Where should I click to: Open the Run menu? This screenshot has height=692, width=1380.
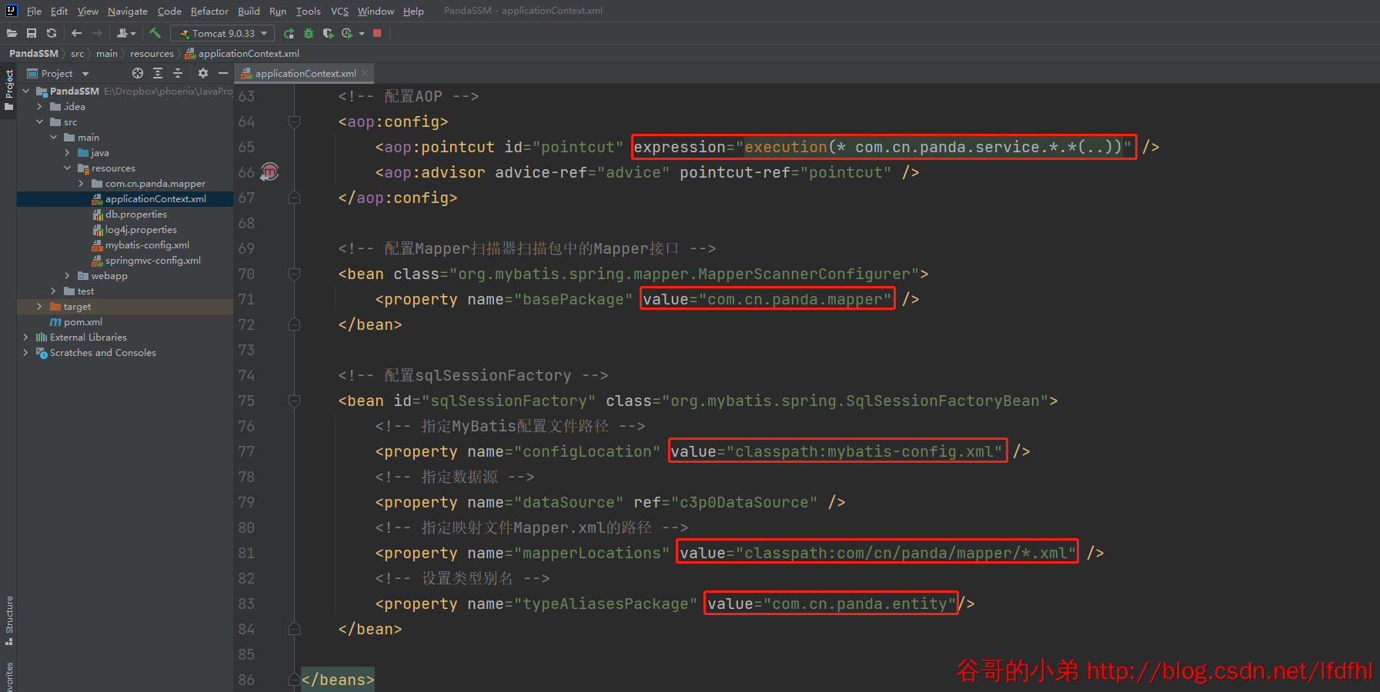click(278, 11)
